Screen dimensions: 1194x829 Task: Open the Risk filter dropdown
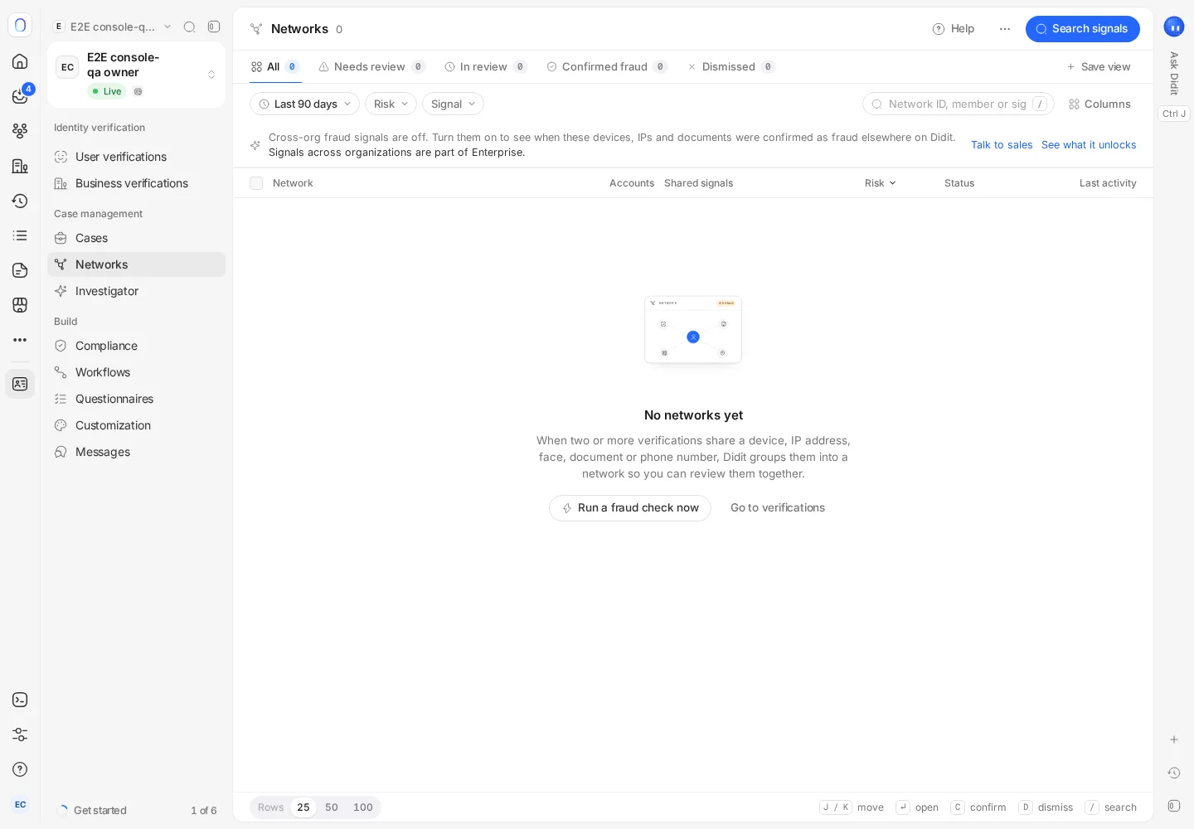tap(391, 104)
